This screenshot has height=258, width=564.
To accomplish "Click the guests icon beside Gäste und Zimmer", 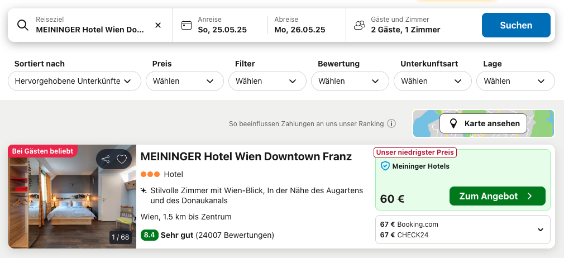I will pos(360,25).
